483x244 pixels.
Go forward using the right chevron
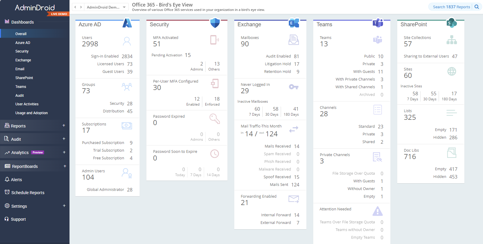81,7
